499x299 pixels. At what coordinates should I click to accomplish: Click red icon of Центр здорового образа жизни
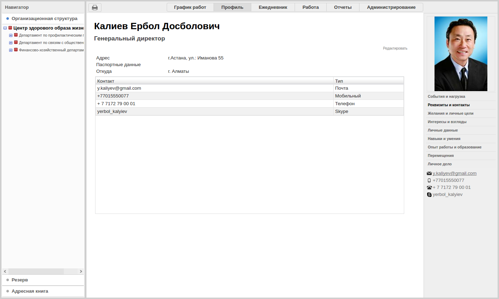[x=10, y=28]
